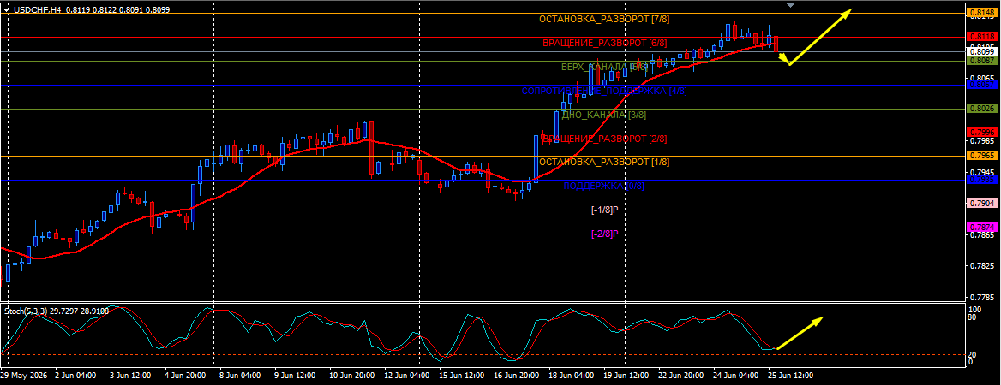Viewport: 1001px width, 385px height.
Task: Click the orange 0.8148 price tag
Action: pos(982,13)
